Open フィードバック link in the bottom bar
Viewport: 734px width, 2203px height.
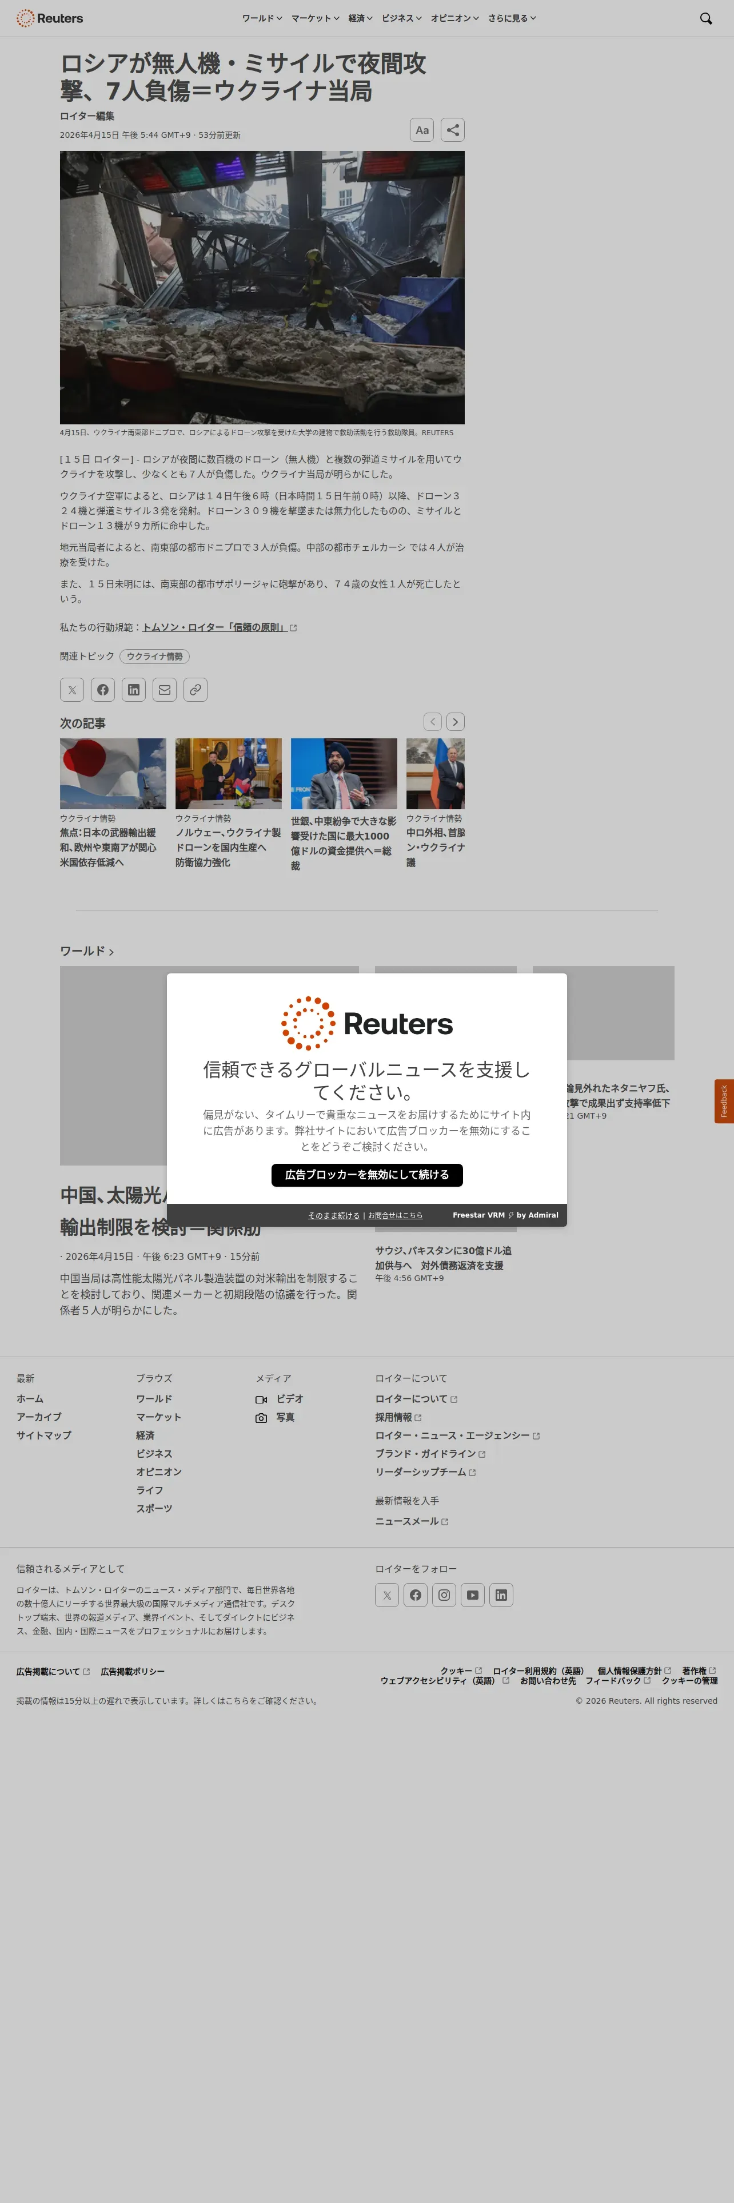coord(618,1680)
